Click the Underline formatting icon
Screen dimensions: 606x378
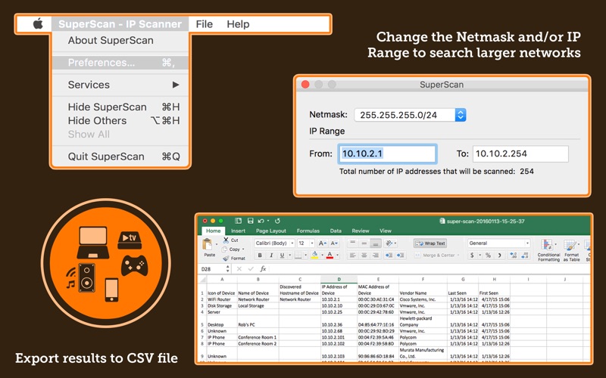tap(282, 256)
